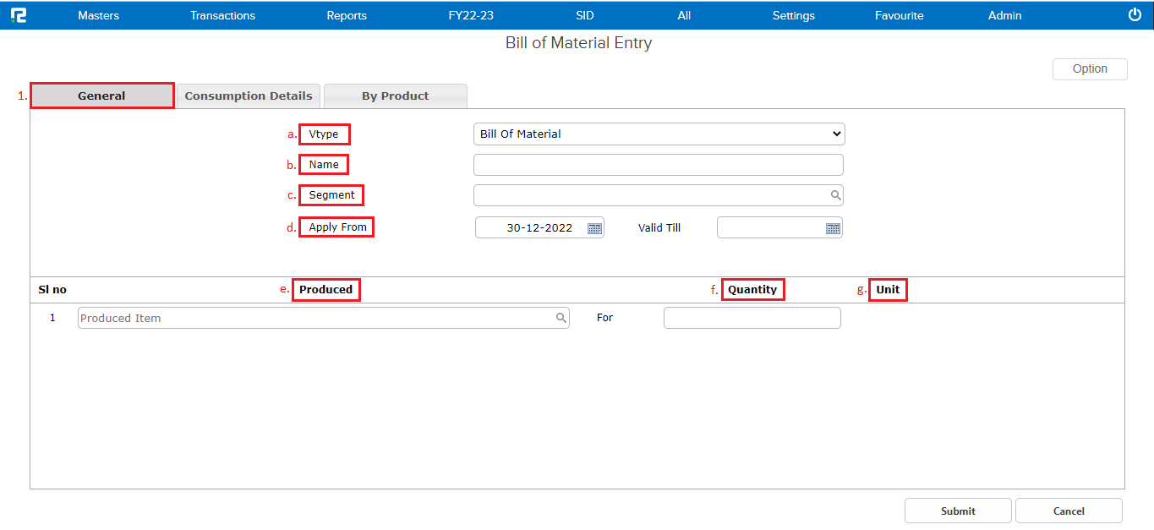Image resolution: width=1154 pixels, height=530 pixels.
Task: Open the Masters menu
Action: click(x=98, y=15)
